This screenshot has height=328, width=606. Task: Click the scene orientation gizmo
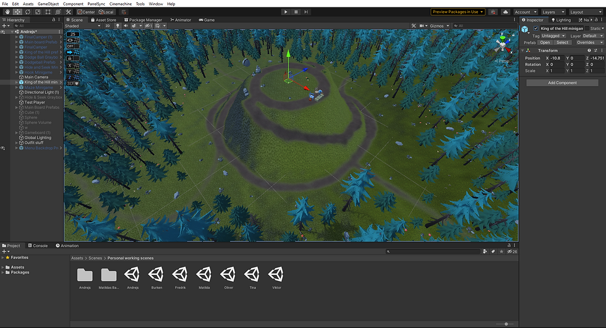pos(502,44)
